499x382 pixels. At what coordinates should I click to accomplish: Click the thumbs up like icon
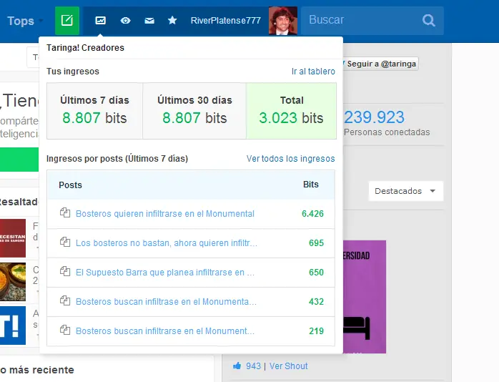tap(237, 366)
